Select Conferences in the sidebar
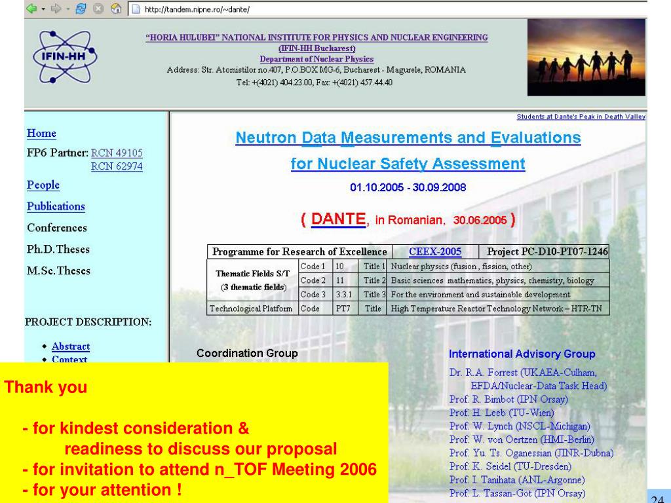 click(x=57, y=227)
